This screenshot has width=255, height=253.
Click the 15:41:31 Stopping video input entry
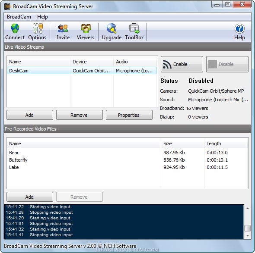click(x=39, y=224)
